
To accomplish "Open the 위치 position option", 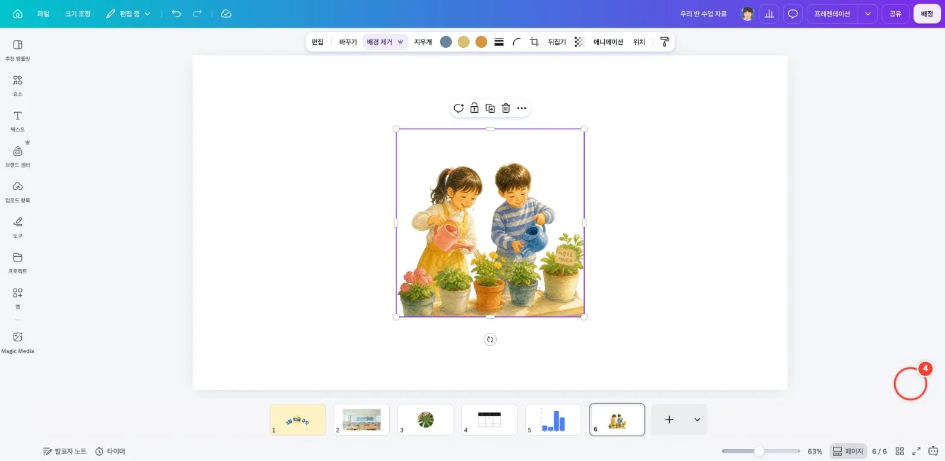I will click(639, 42).
